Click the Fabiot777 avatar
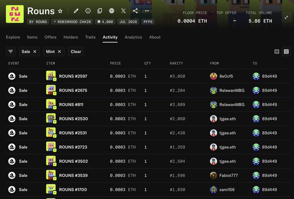This screenshot has width=294, height=199. pos(214,175)
